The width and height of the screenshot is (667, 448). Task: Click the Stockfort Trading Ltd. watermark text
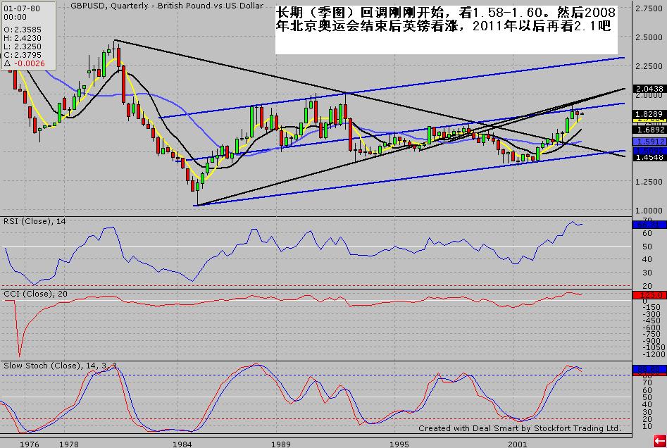pos(519,428)
